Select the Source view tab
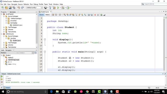Image resolution: width=167 pixels, height=94 pixels. 41,15
